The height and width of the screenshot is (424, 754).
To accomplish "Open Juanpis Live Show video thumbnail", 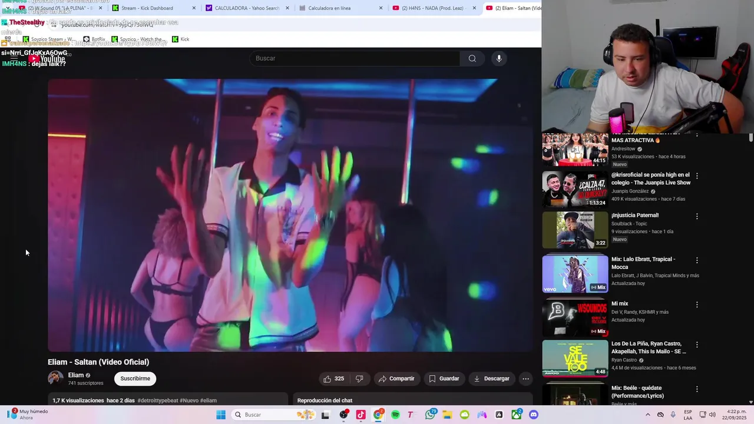I will [575, 189].
